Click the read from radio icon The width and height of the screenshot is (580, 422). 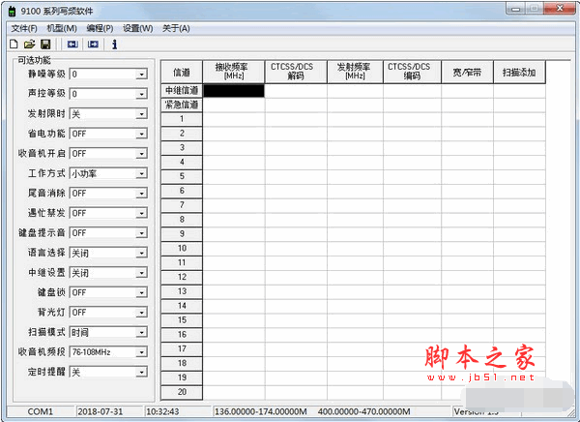coord(72,45)
